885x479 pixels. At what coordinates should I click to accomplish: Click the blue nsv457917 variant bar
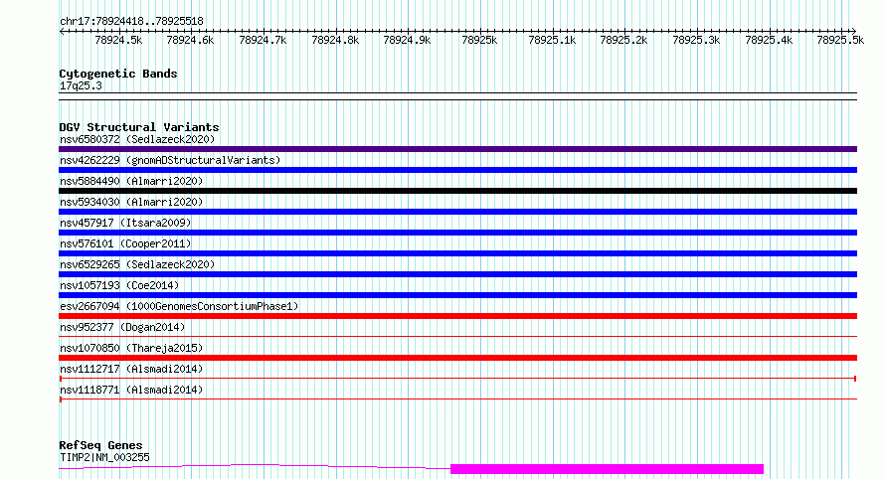pos(457,233)
